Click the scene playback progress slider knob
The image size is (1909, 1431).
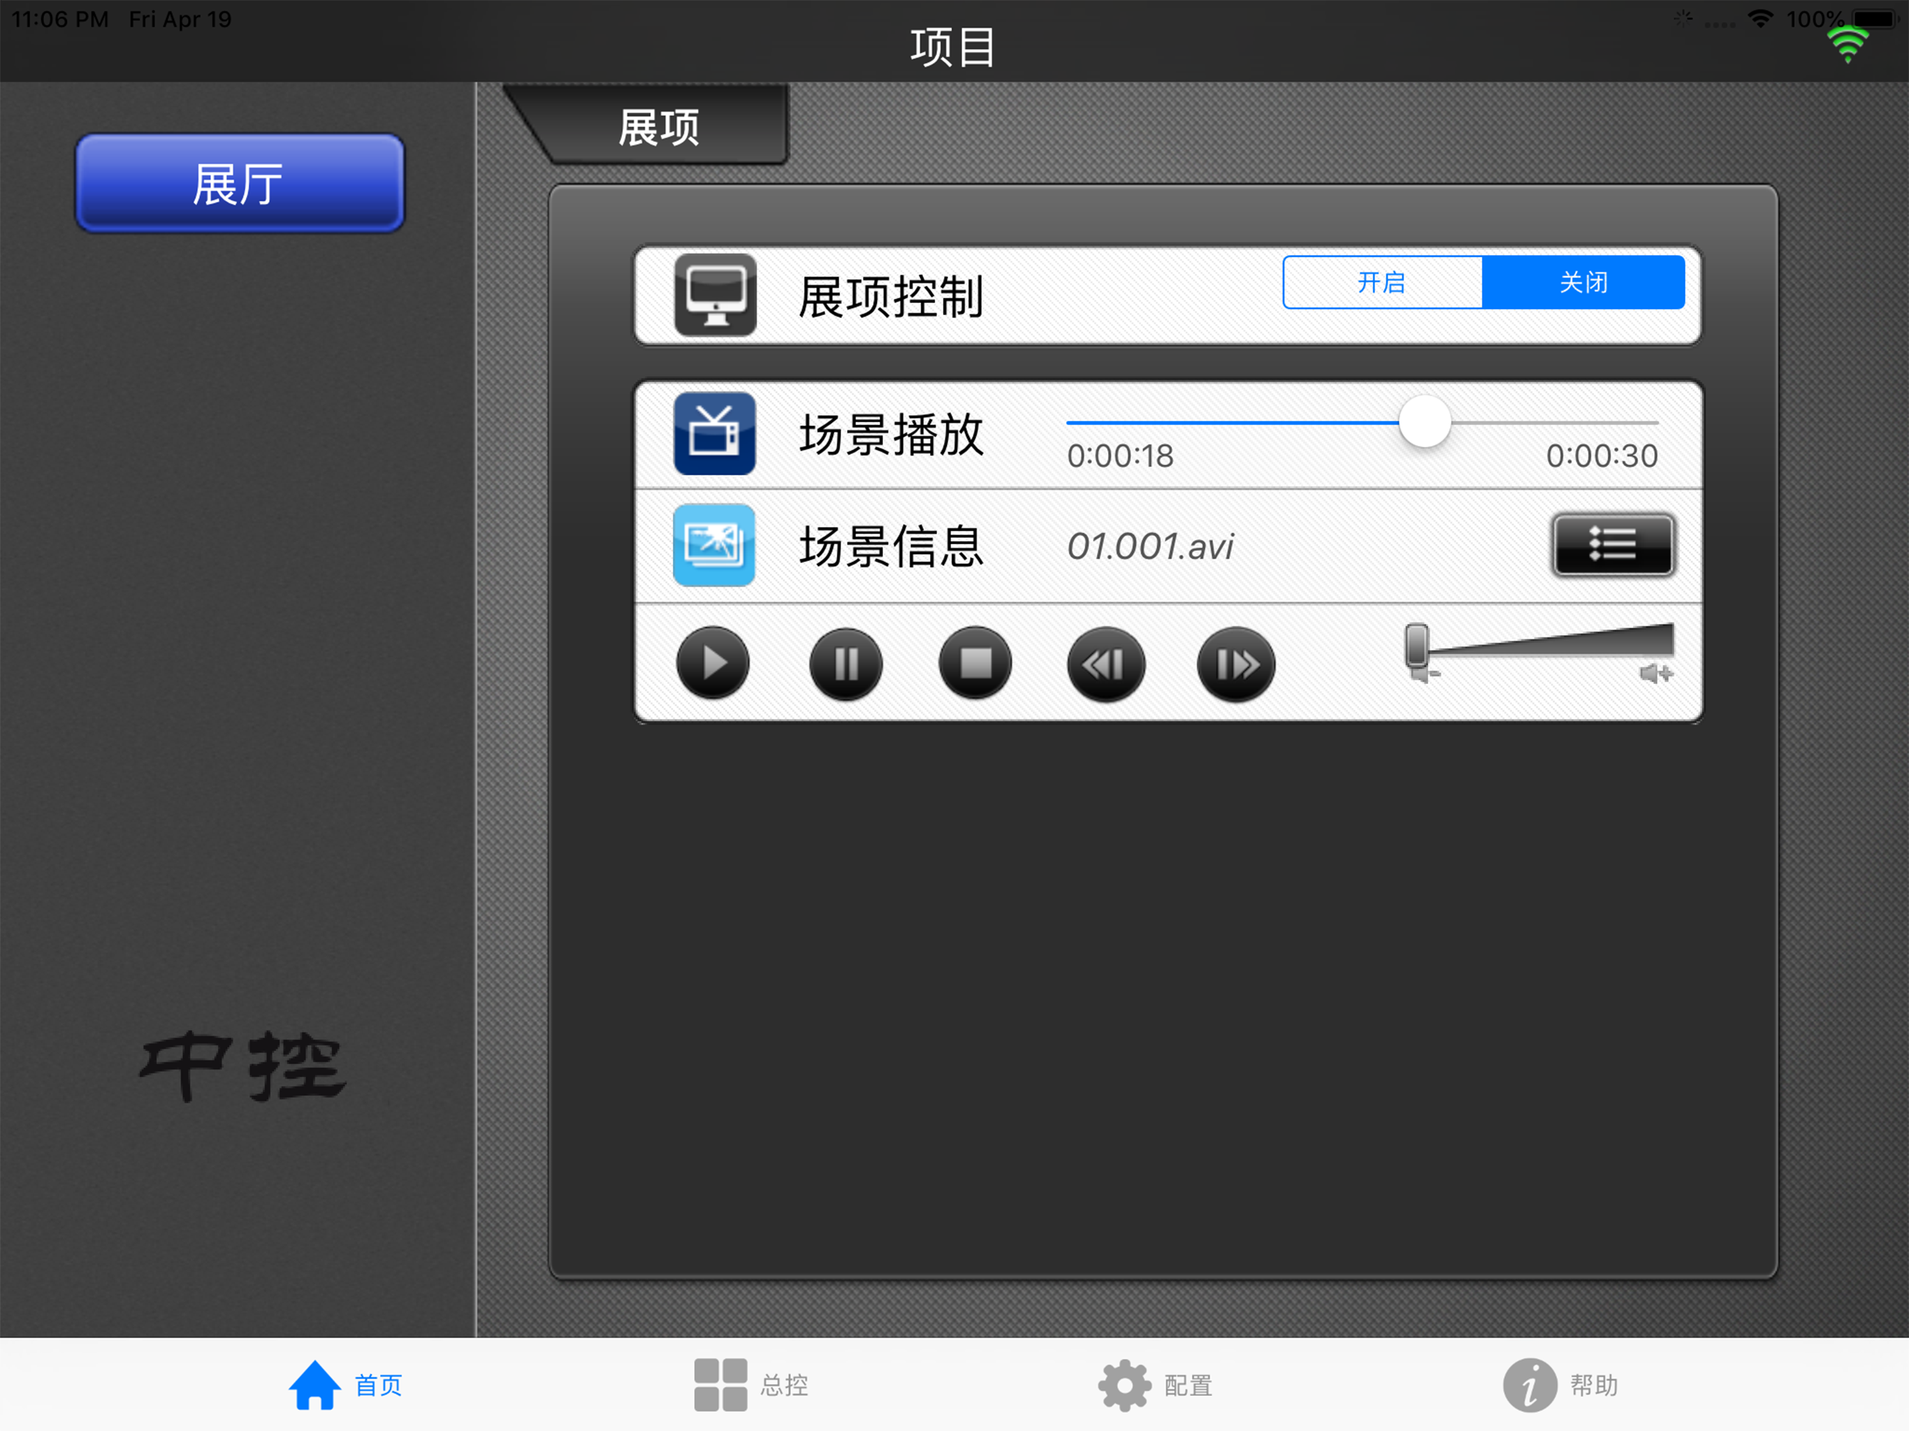[1425, 422]
